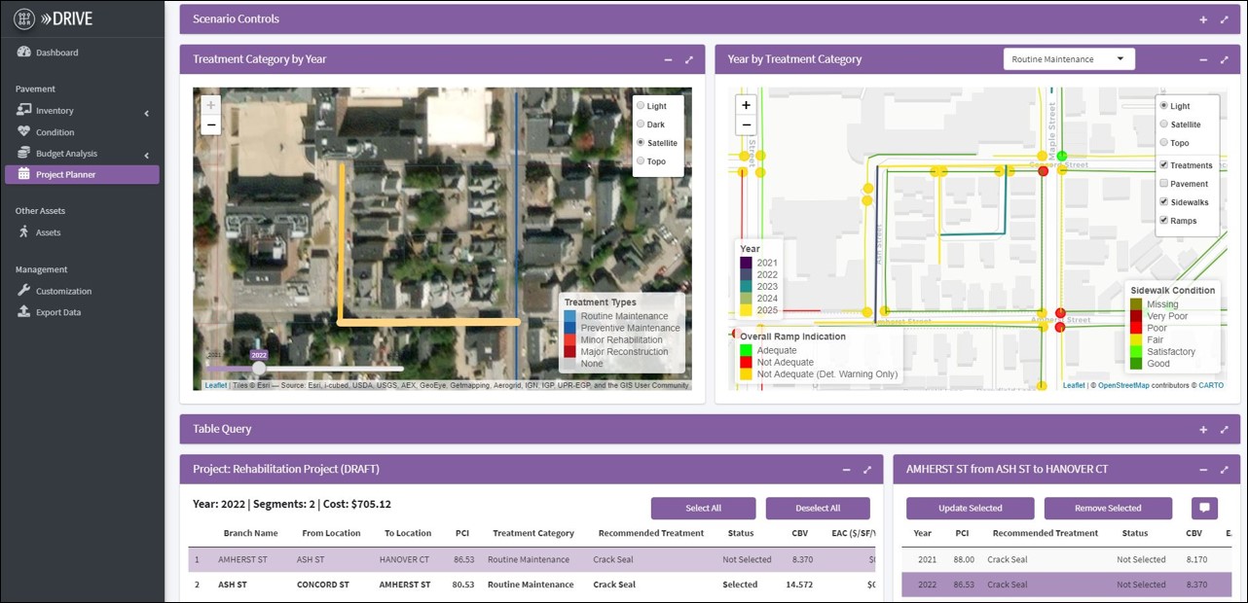Go to Customization in Management
Viewport: 1248px width, 603px height.
(x=63, y=291)
